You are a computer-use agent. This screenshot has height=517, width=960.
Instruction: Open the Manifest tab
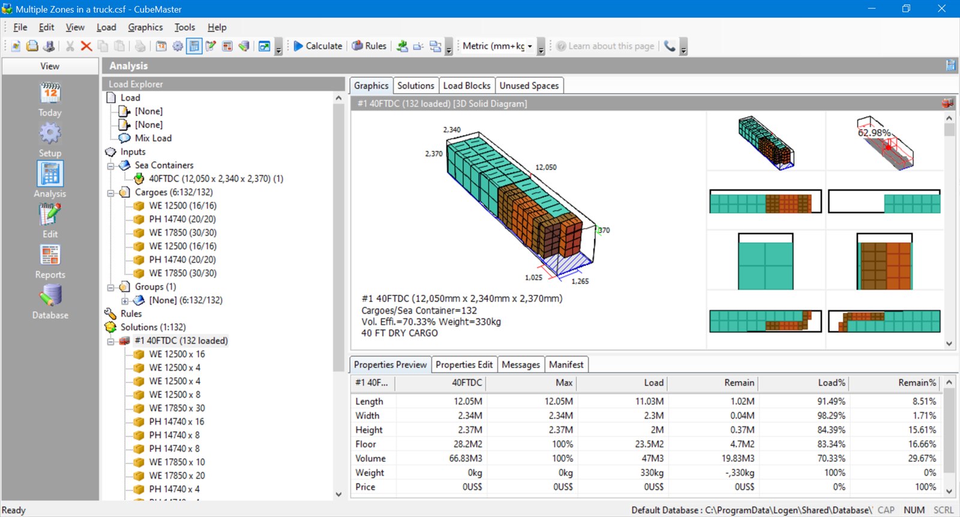tap(566, 365)
